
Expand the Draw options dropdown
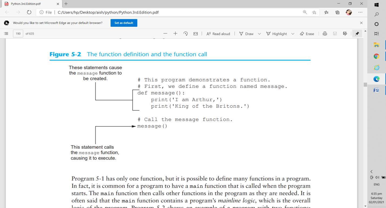pos(259,34)
